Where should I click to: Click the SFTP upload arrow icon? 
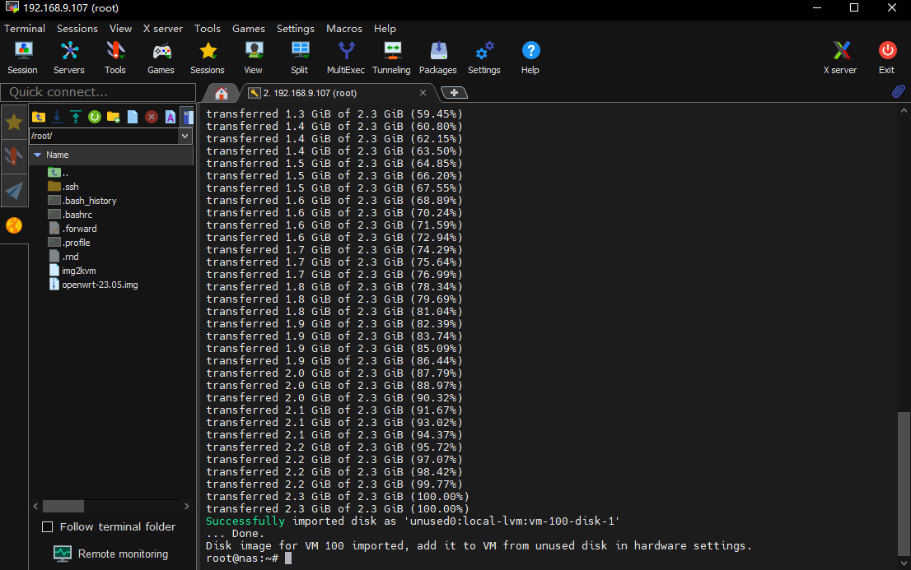76,118
